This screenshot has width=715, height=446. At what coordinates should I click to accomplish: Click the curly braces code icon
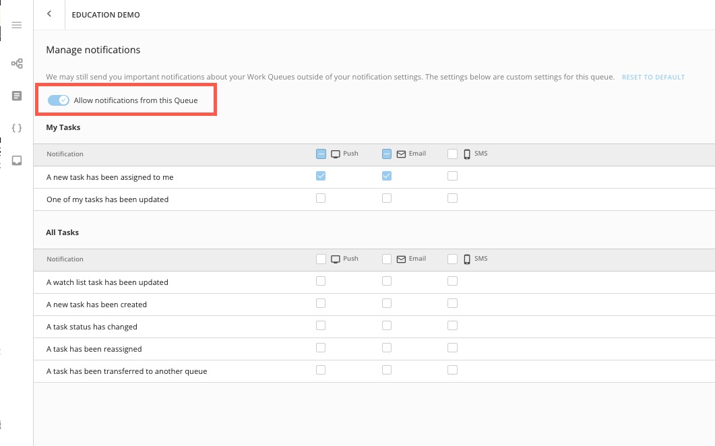17,128
